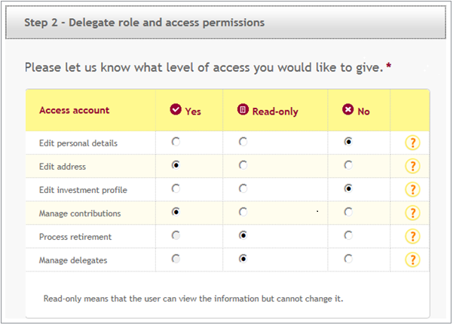The width and height of the screenshot is (453, 325).
Task: Select No for Manage contributions
Action: coord(348,212)
